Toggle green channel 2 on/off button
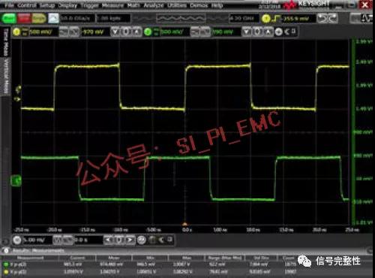The height and width of the screenshot is (278, 375). [148, 32]
